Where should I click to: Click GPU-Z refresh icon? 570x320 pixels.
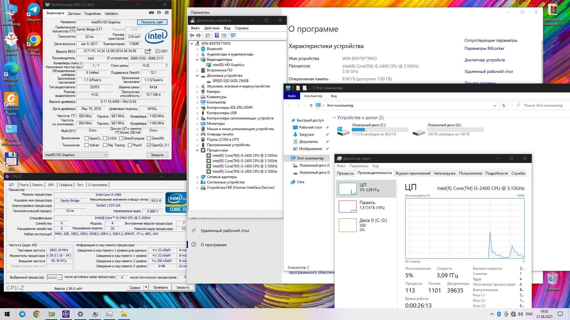click(159, 13)
